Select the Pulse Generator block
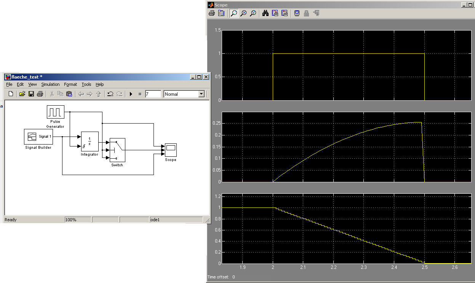 click(56, 112)
